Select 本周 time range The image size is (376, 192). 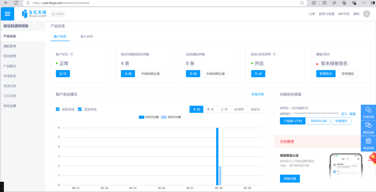click(196, 109)
